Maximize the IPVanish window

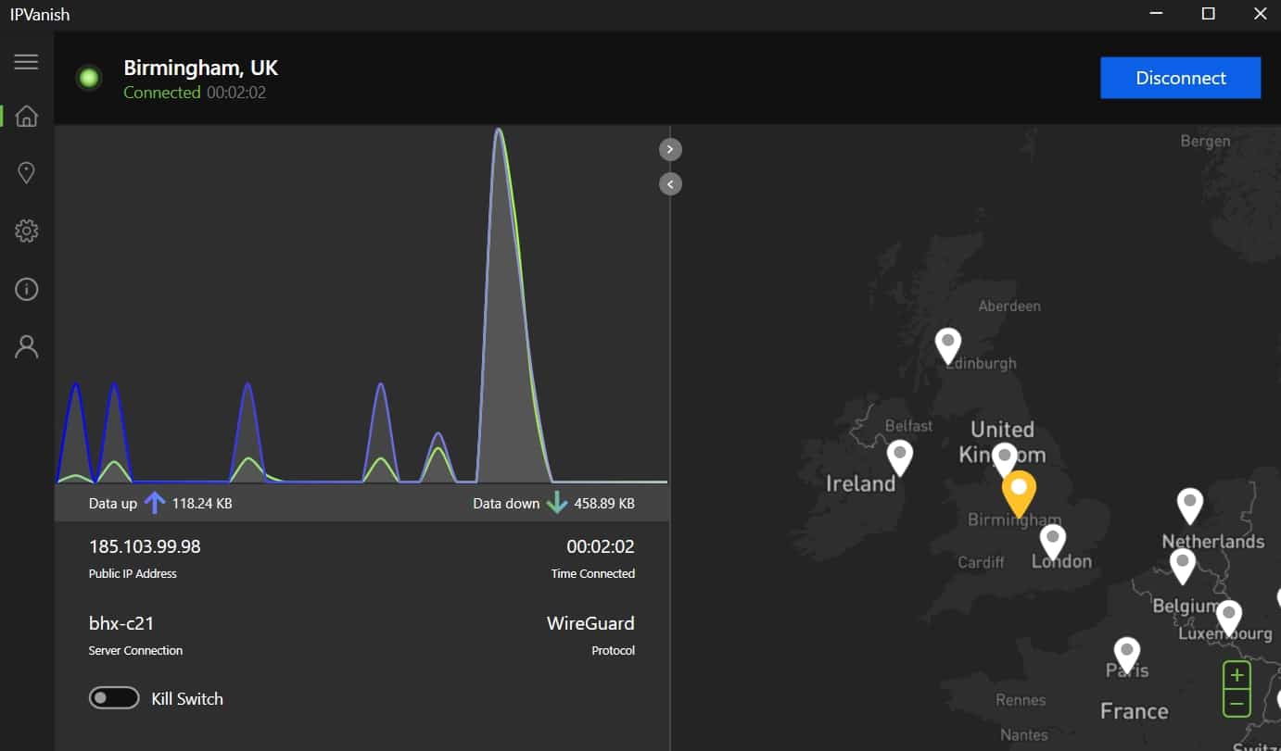(1208, 14)
